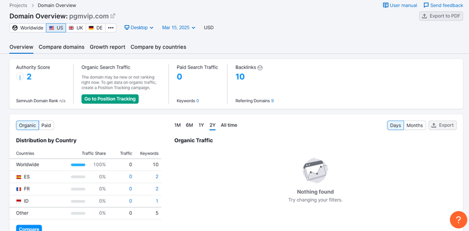Switch chart to Paid traffic

coord(46,125)
